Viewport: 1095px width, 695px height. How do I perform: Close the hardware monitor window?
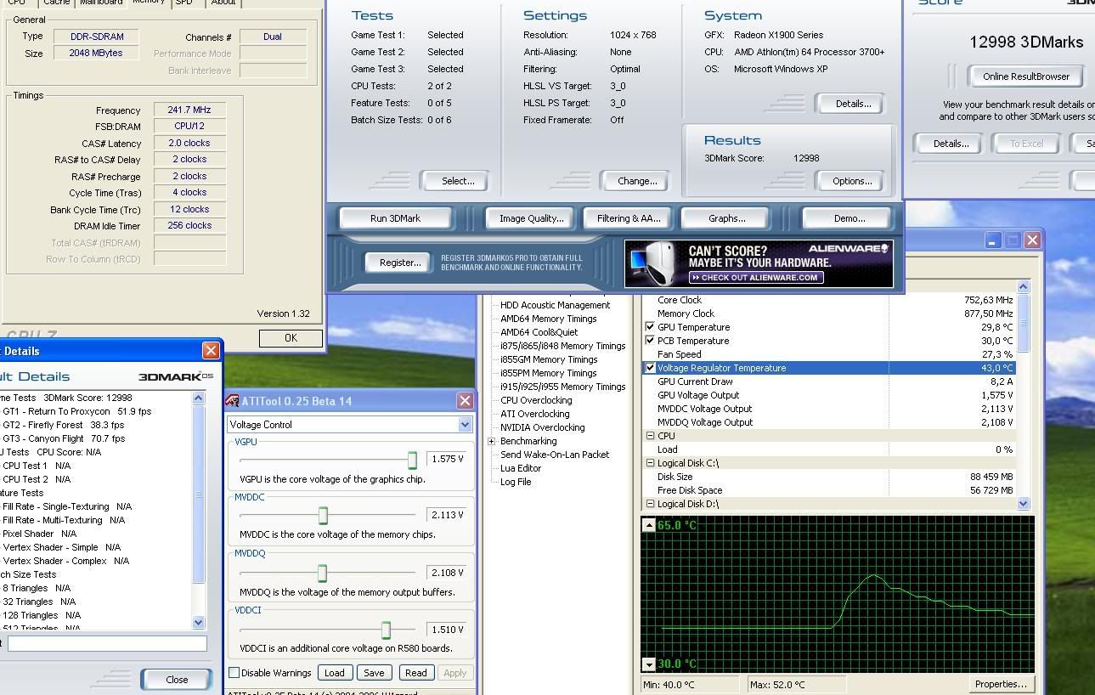(x=1032, y=240)
